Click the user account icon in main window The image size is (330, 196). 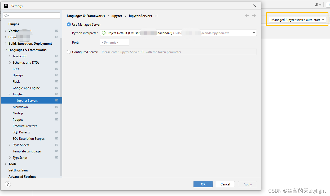pos(318,5)
